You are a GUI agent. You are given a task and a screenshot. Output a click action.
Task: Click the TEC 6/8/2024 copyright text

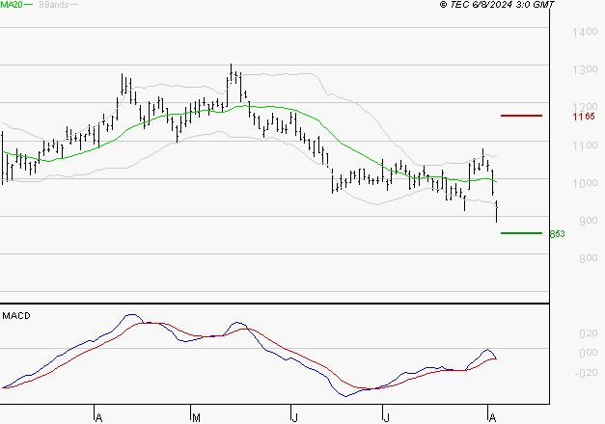pos(497,5)
